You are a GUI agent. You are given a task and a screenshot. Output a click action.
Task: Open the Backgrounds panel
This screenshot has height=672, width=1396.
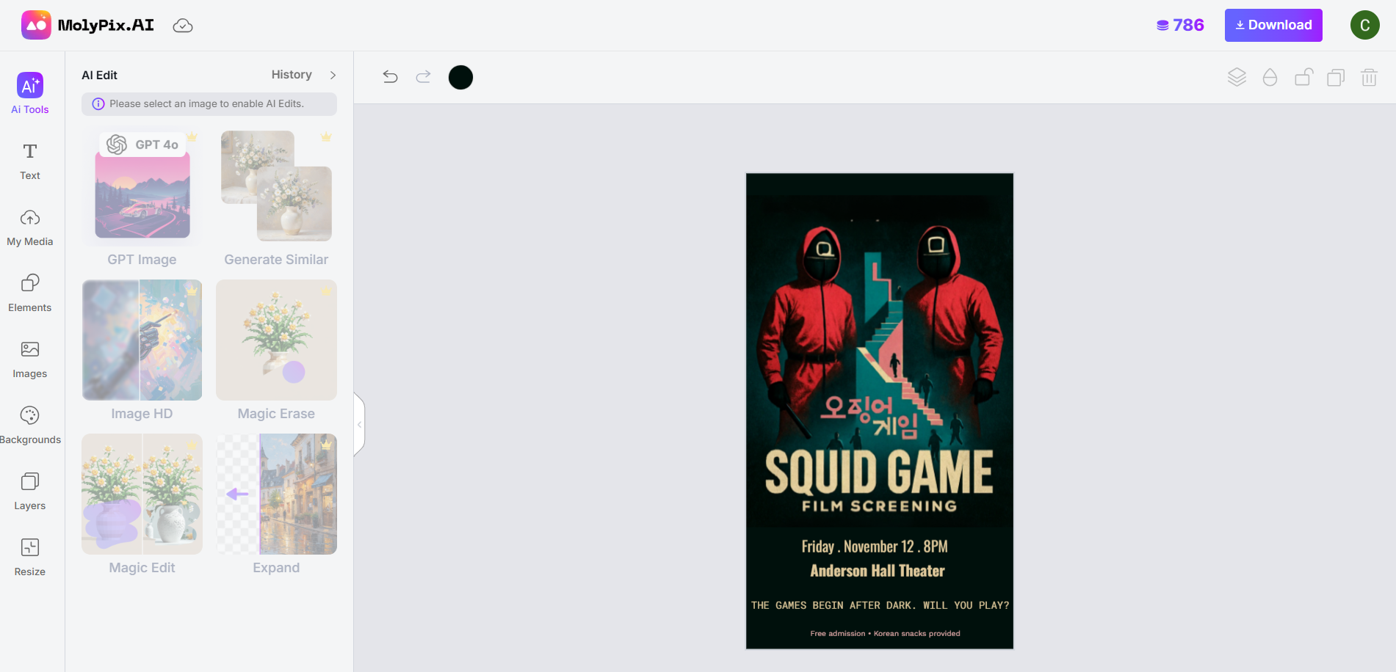coord(30,426)
